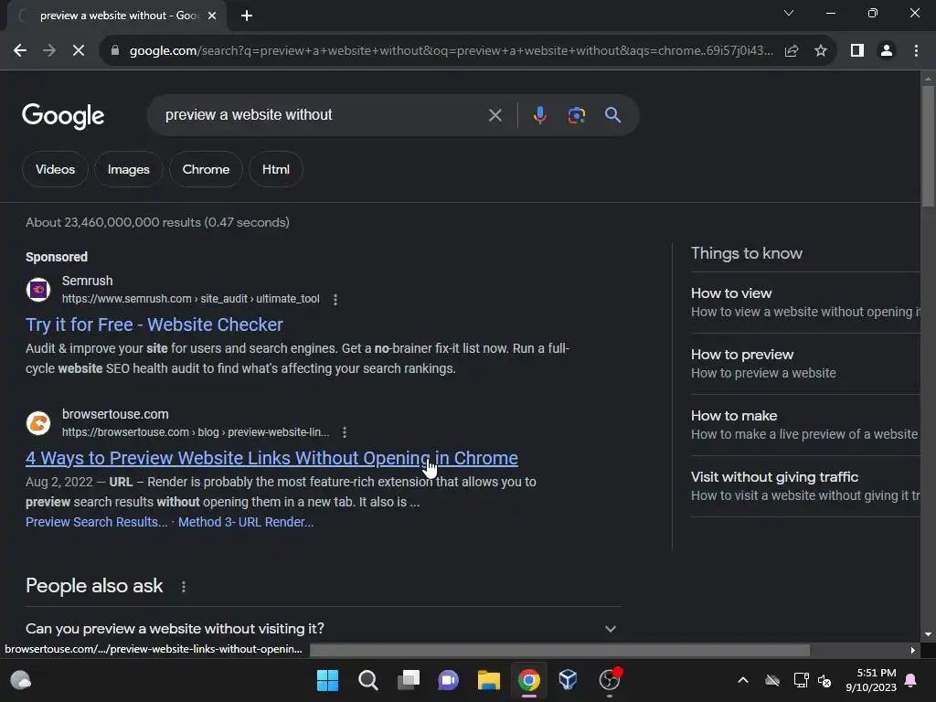
Task: Open the Chrome three-dot menu
Action: 916,51
